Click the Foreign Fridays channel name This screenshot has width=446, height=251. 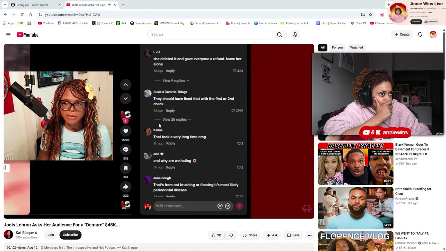(x=405, y=199)
